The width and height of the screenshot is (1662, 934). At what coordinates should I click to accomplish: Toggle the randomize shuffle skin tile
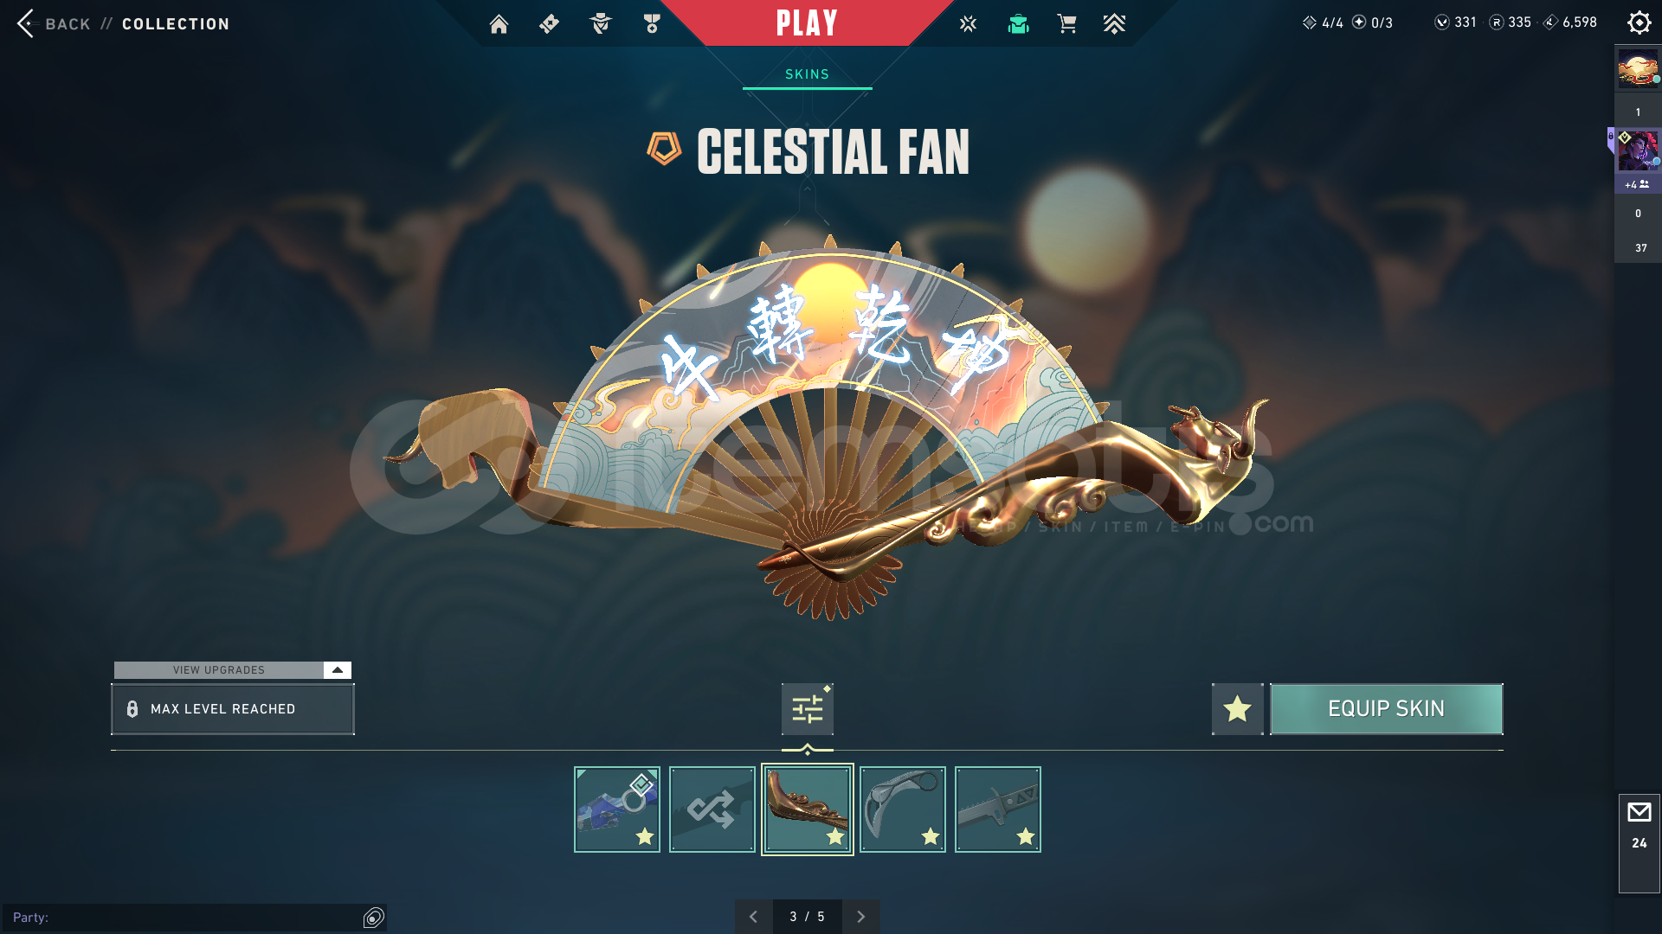point(712,809)
